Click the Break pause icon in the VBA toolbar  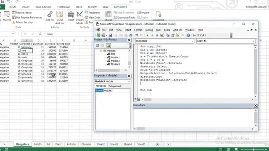[152, 35]
